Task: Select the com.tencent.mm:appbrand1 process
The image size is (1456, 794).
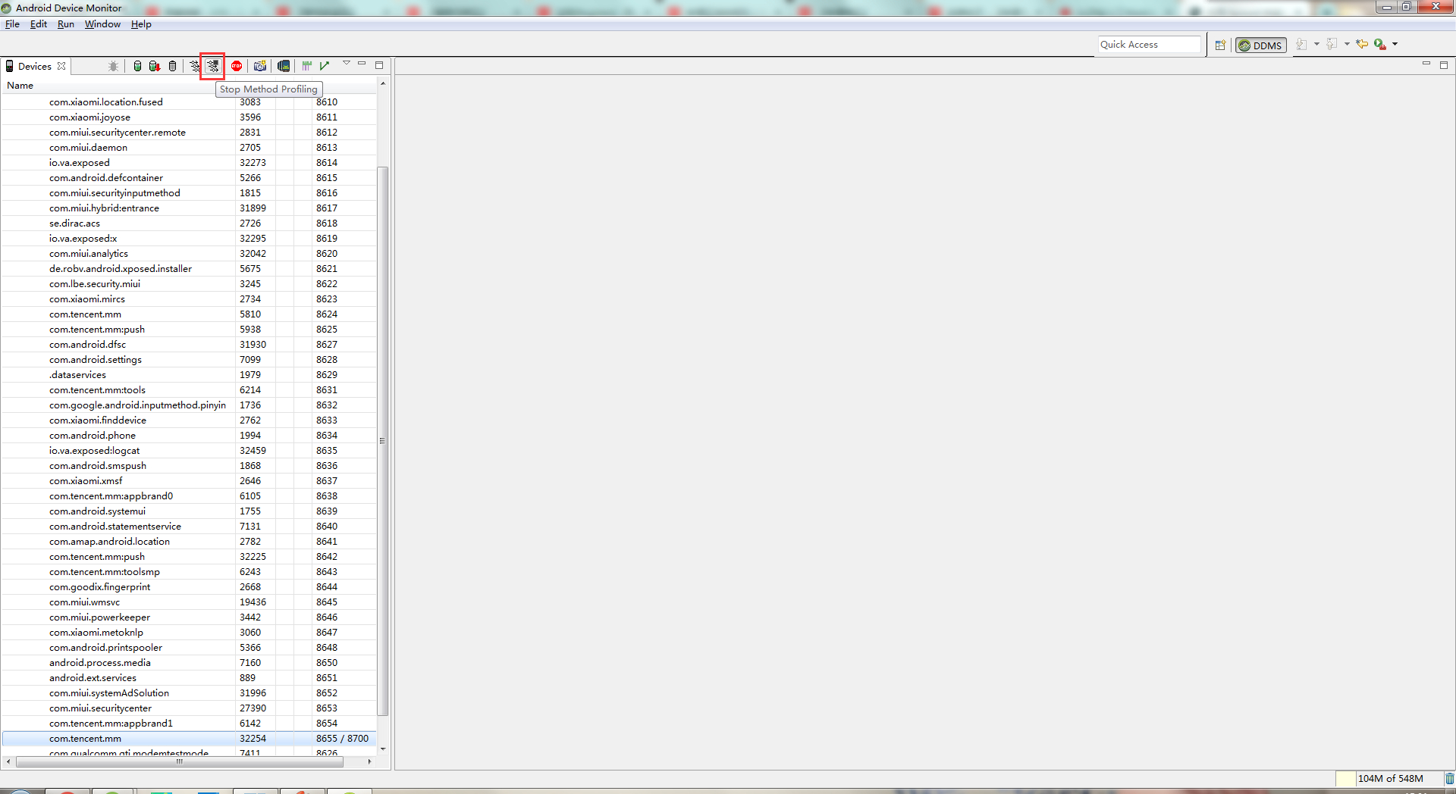Action: pyautogui.click(x=190, y=723)
